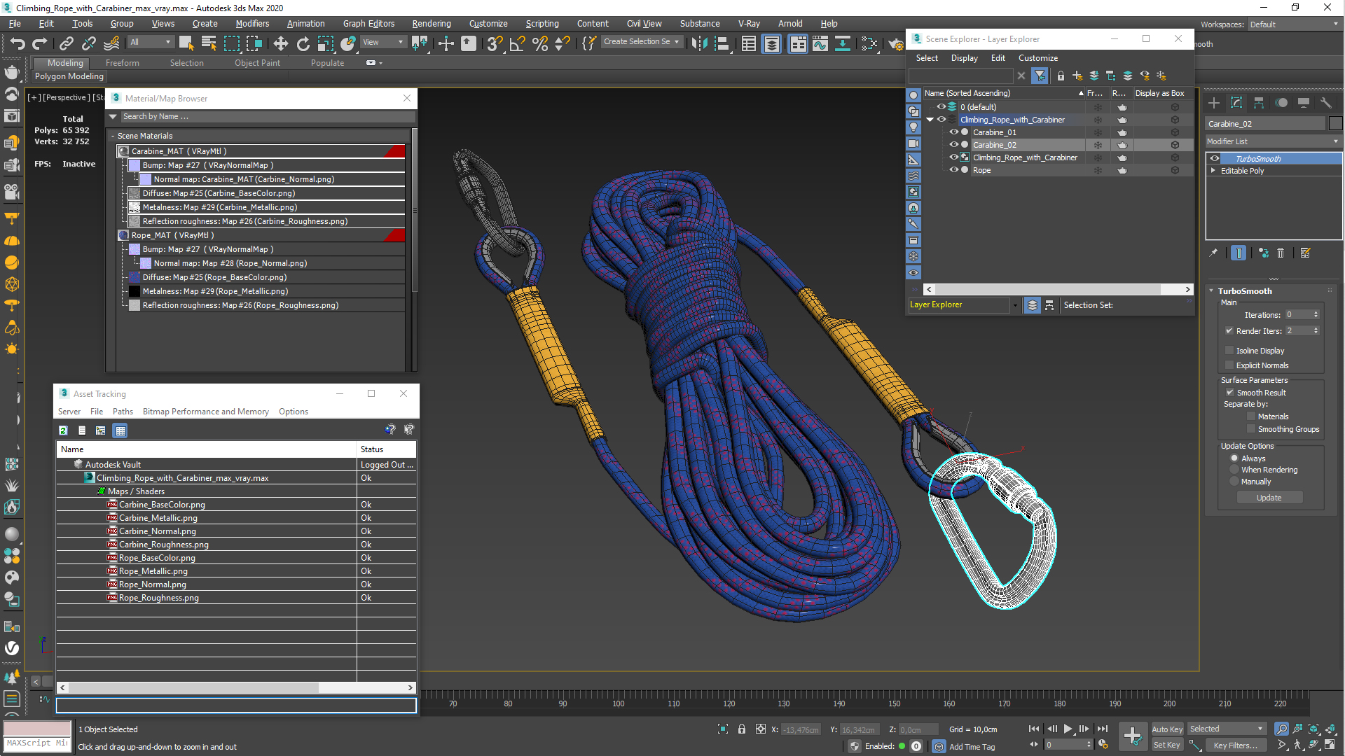Viewport: 1345px width, 756px height.
Task: Remove modifier with the trash icon
Action: [1281, 253]
